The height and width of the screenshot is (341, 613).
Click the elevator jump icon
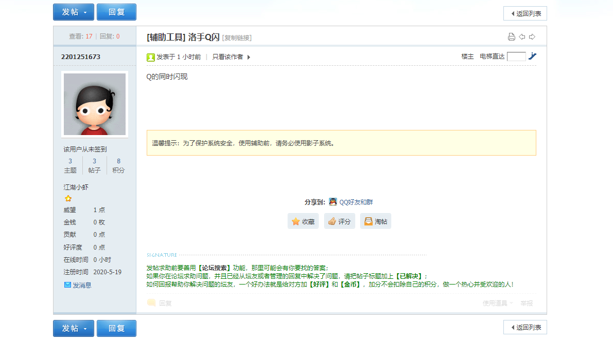(532, 56)
